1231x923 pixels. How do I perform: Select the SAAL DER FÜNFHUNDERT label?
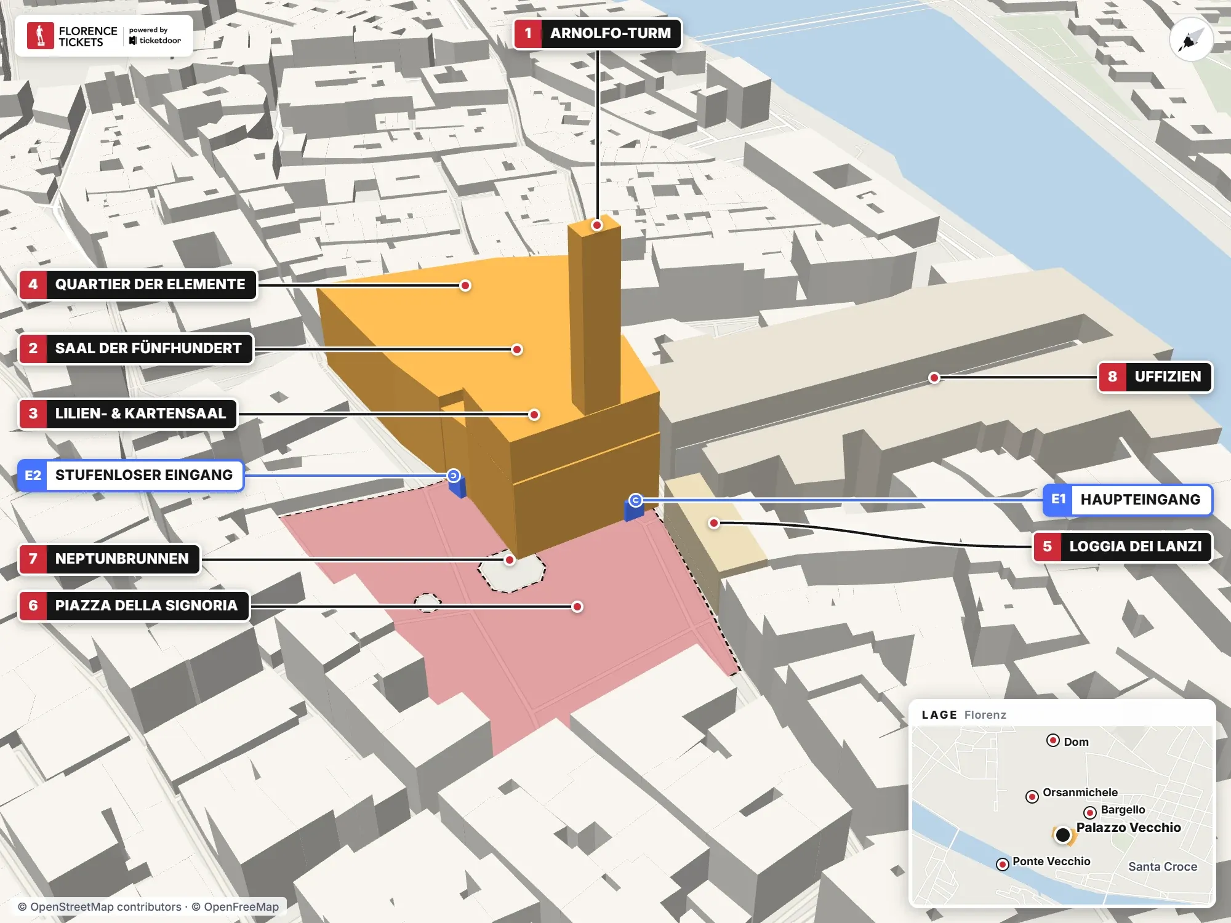coord(136,349)
